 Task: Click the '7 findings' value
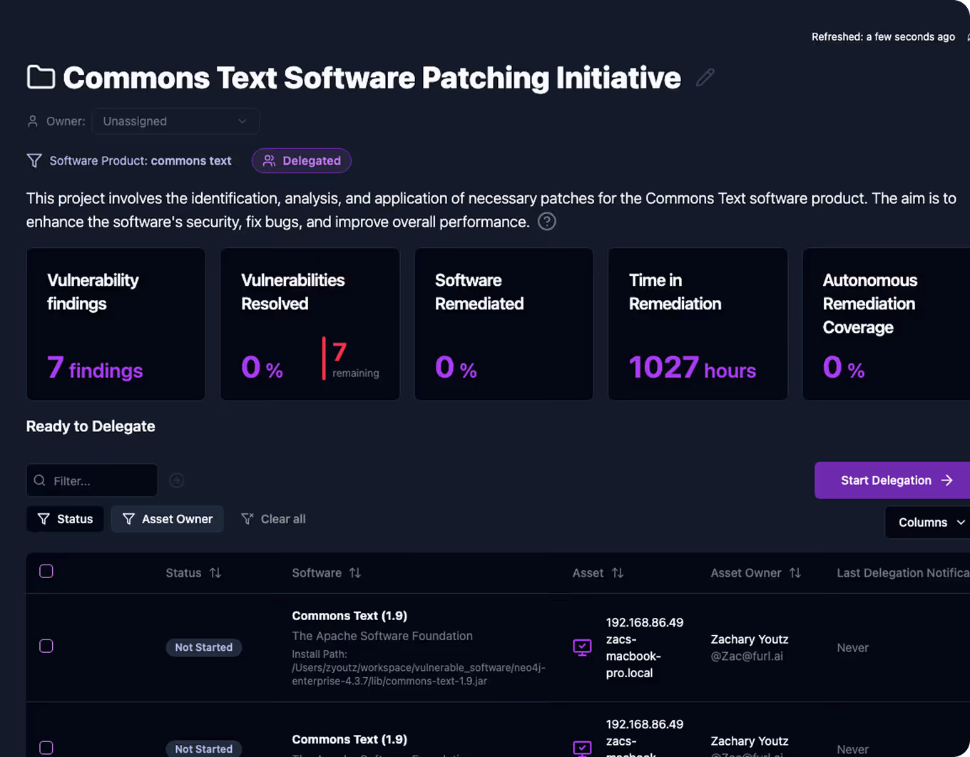(x=95, y=369)
